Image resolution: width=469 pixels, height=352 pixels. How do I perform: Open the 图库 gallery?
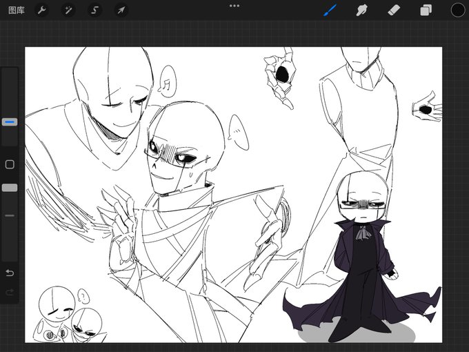tap(16, 10)
